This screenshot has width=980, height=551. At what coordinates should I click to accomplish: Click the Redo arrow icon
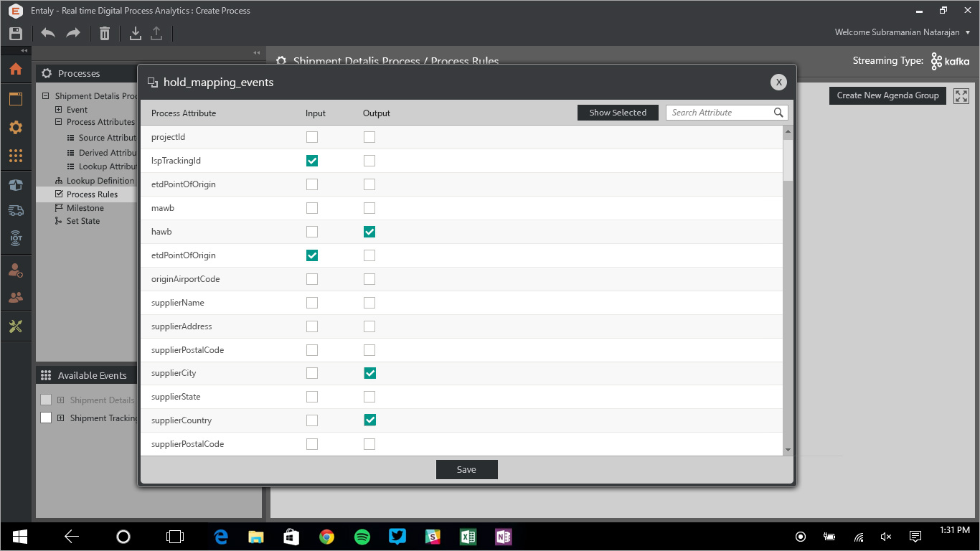pos(72,33)
